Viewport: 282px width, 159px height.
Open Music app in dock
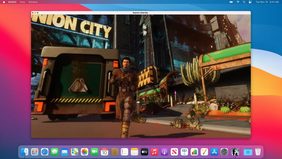click(154, 152)
